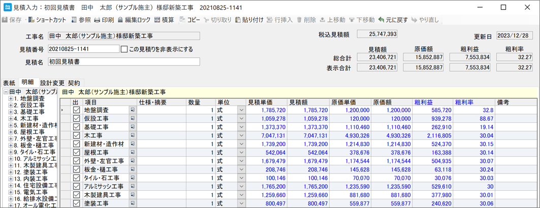This screenshot has height=208, width=540.
Task: Open the 単位 dropdown for 外壁・左官工事 row
Action: tap(241, 161)
